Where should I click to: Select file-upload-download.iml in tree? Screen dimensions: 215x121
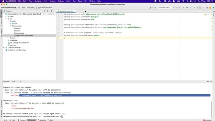point(18,43)
